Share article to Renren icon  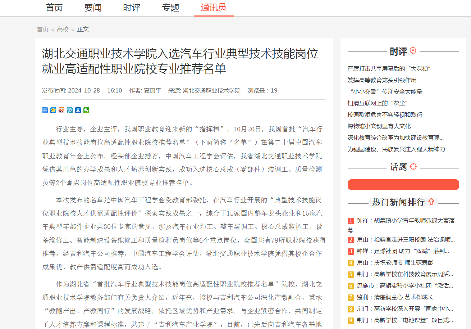point(78,110)
